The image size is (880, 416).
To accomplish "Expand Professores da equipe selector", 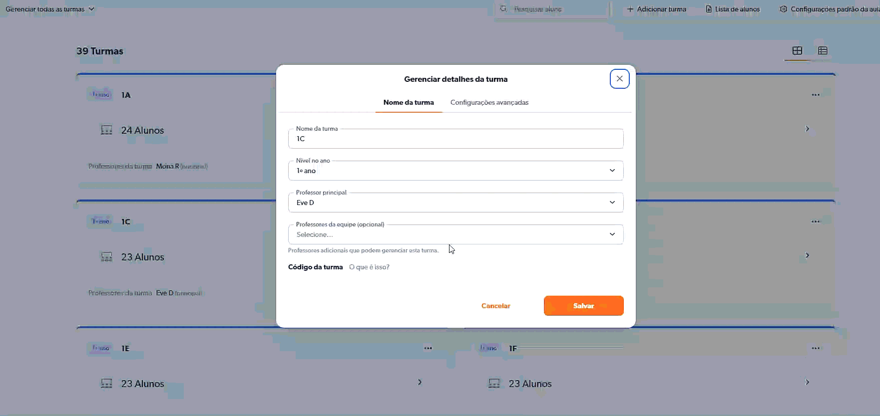I will (455, 234).
